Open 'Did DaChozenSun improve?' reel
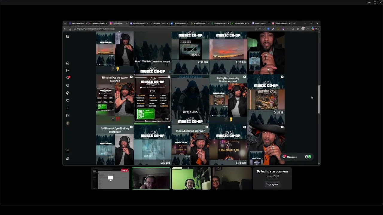Image resolution: width=383 pixels, height=215 pixels. [190, 145]
